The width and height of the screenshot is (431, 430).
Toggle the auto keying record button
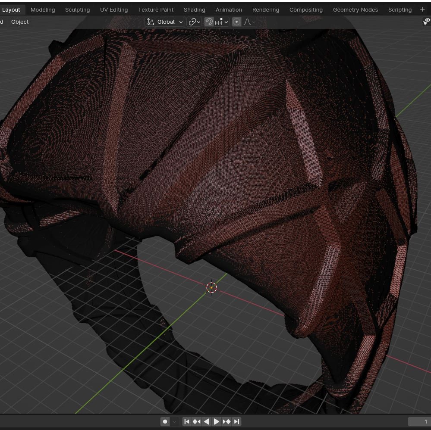[x=165, y=421]
